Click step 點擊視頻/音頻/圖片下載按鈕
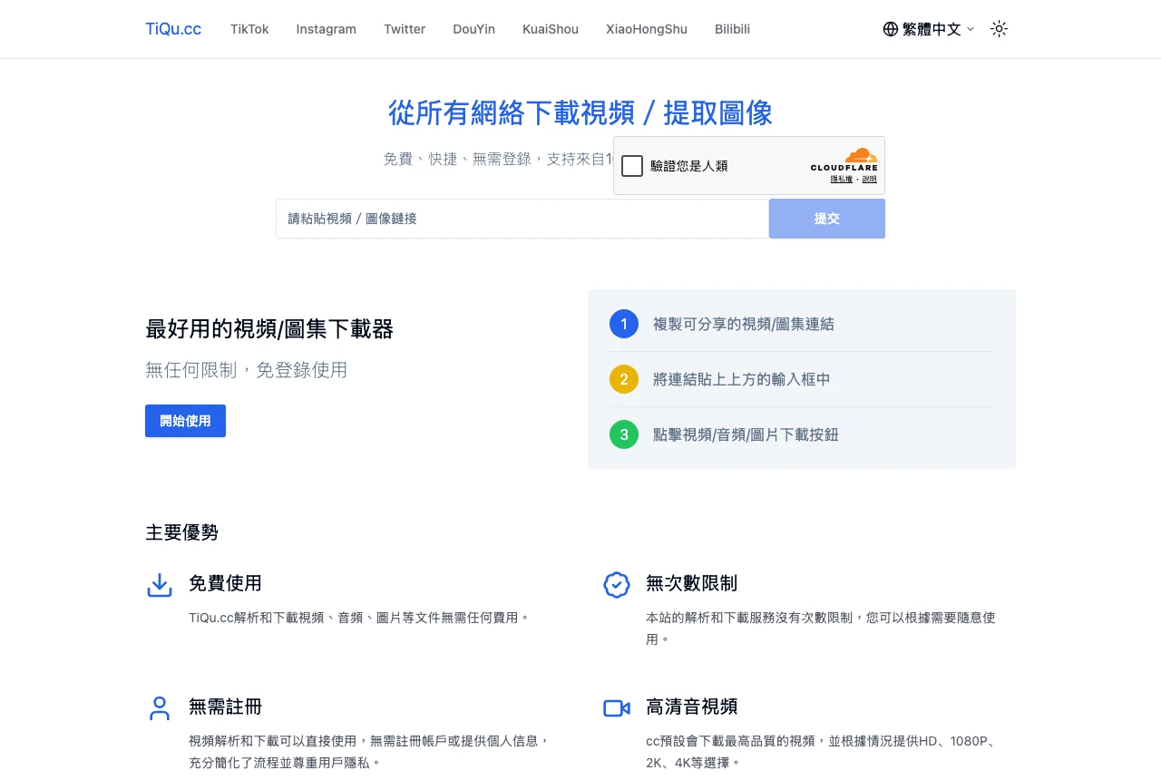Viewport: 1161px width, 780px height. [x=746, y=434]
